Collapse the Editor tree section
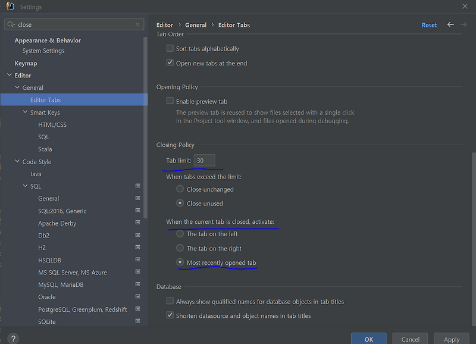This screenshot has height=344, width=476. click(8, 75)
